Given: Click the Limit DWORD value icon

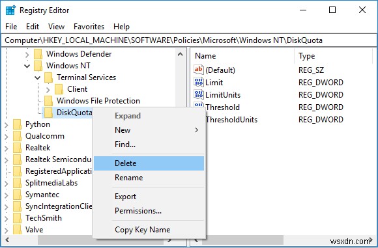Looking at the screenshot, I should [199, 82].
